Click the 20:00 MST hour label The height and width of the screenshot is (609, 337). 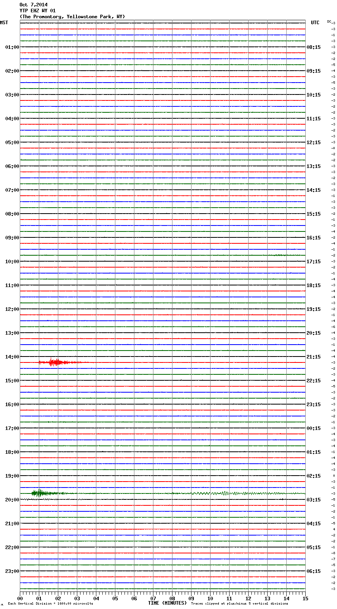(x=12, y=500)
